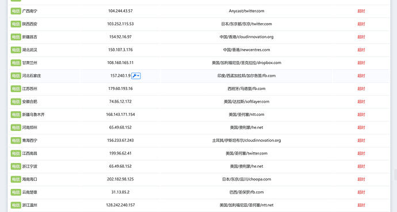Click 中国/香港/newcentres.com cell
Image resolution: width=397 pixels, height=212 pixels.
[247, 50]
